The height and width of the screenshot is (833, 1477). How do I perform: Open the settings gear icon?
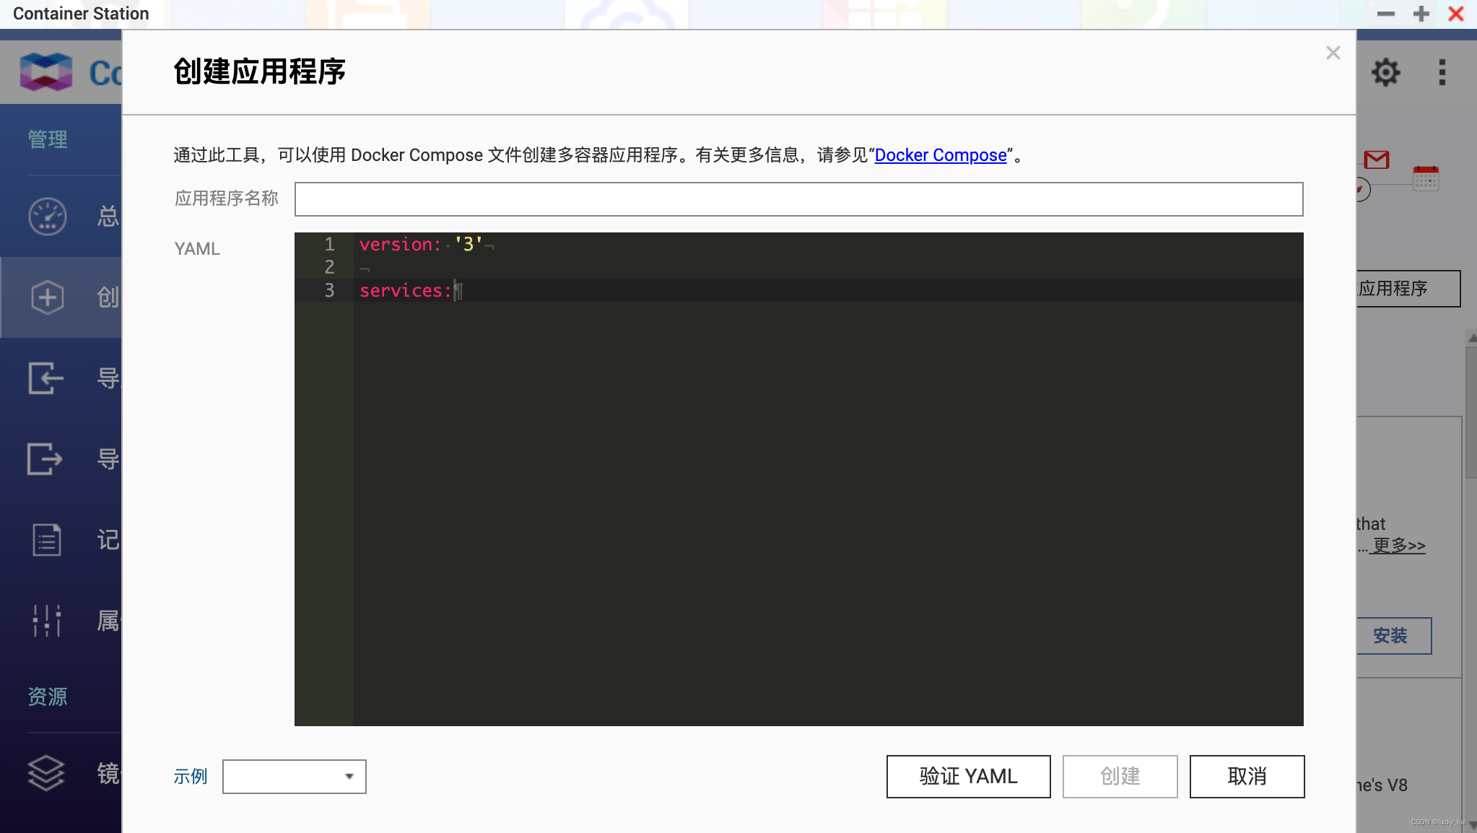tap(1385, 72)
